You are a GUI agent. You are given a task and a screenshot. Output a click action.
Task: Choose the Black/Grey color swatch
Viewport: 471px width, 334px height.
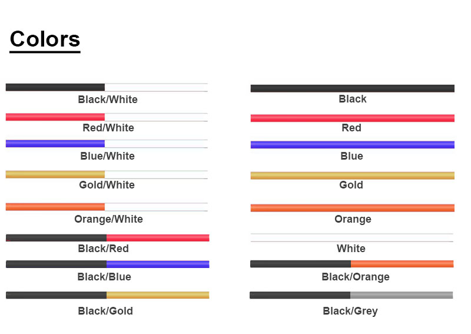(351, 295)
